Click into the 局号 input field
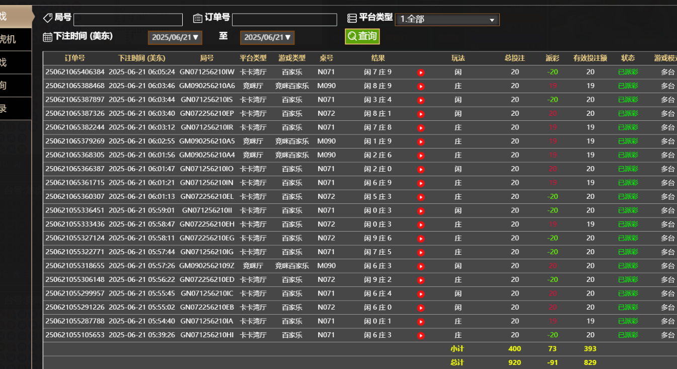This screenshot has height=369, width=677. [127, 19]
